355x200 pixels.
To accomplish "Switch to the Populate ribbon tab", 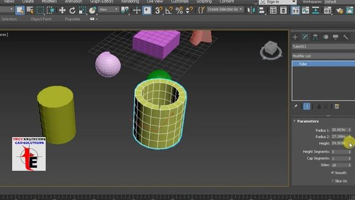I will (73, 19).
